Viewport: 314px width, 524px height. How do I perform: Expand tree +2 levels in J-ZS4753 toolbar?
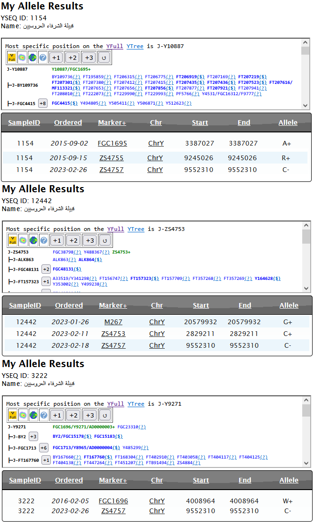coord(73,241)
